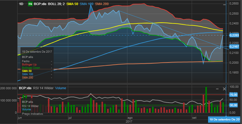Click Volume in the lower legend

pyautogui.click(x=26, y=109)
